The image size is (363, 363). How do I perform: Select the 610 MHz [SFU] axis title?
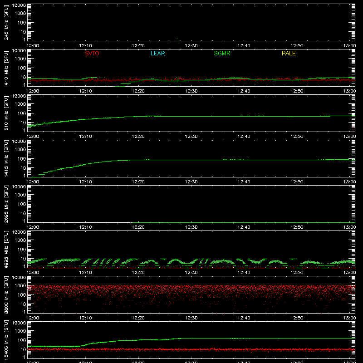tap(6, 114)
